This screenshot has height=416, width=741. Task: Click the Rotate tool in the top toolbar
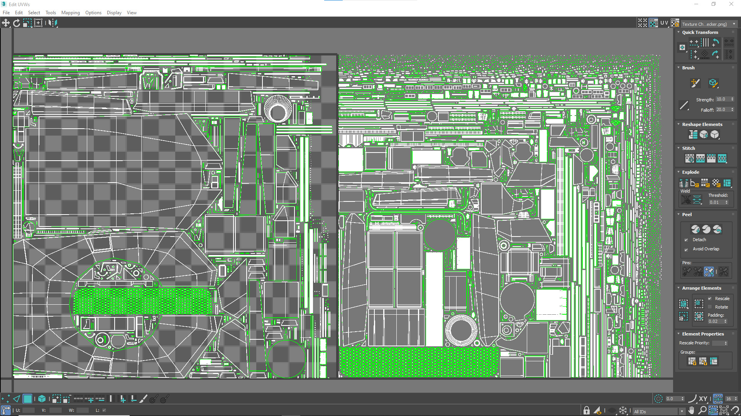(x=17, y=23)
